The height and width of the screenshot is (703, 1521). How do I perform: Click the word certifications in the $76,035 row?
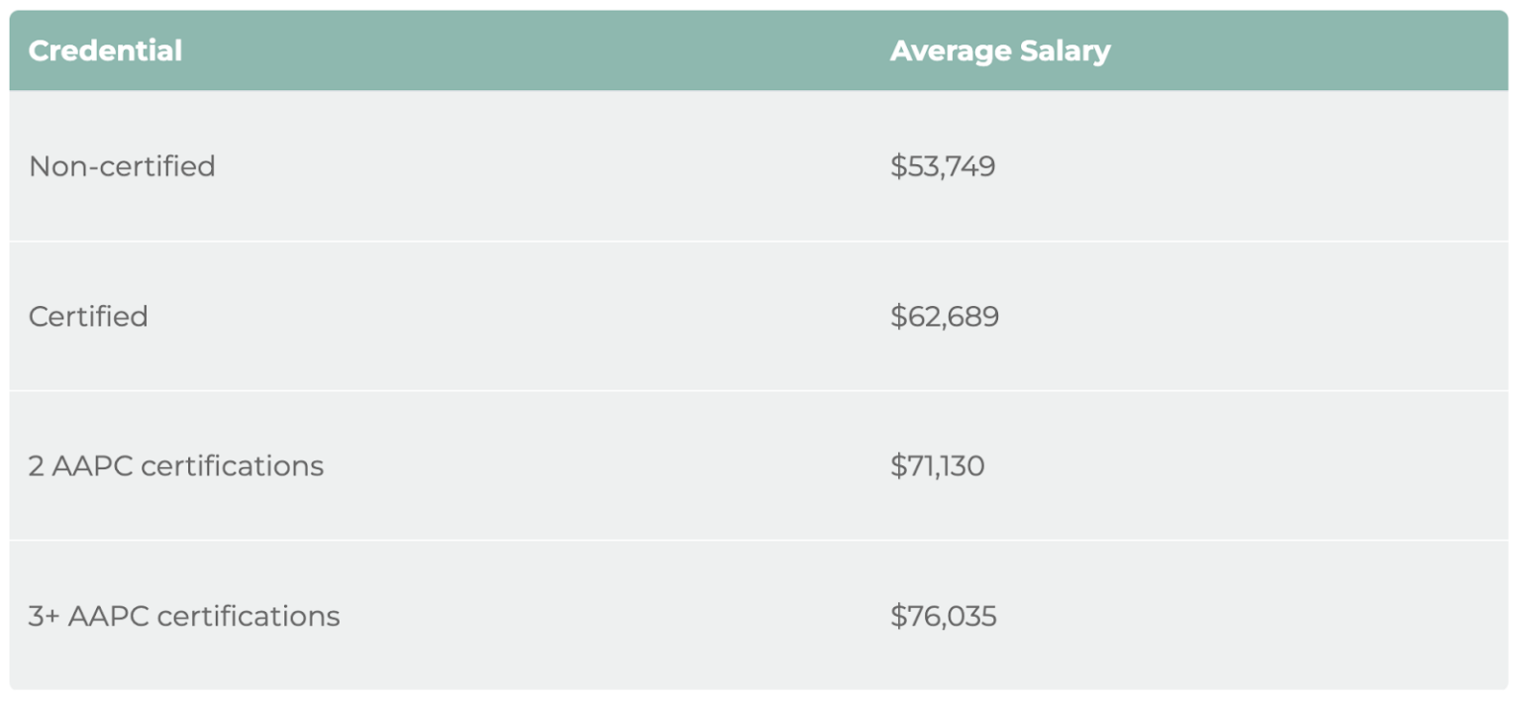[249, 616]
